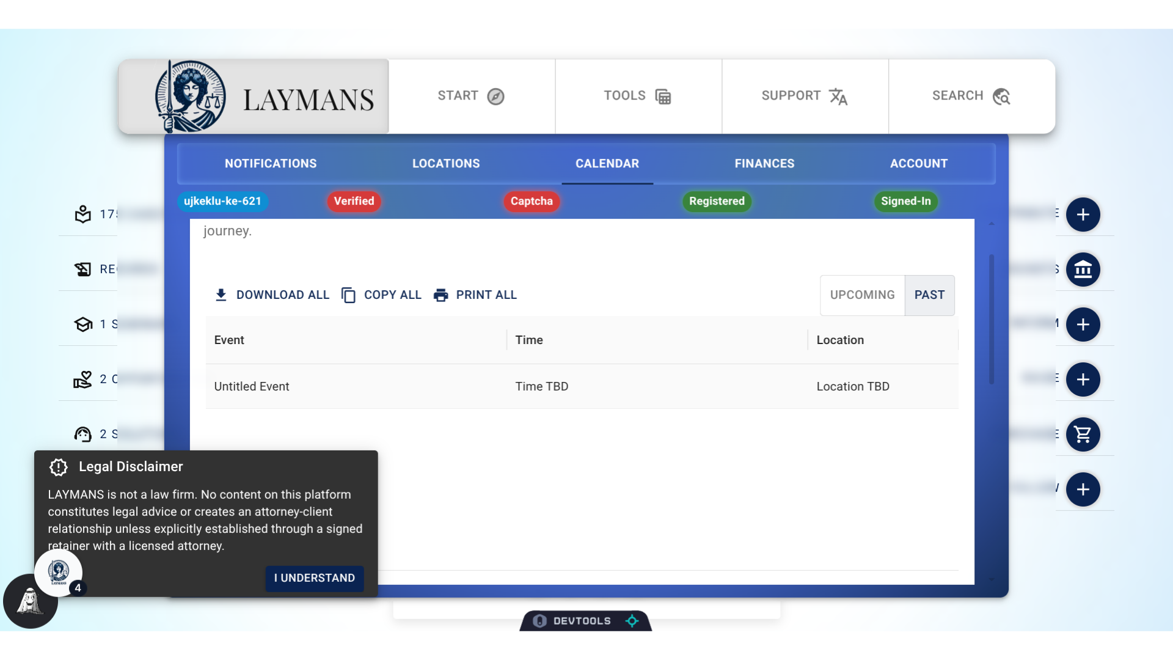Click the compass icon next to START
The image size is (1173, 660).
495,97
